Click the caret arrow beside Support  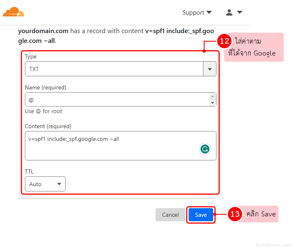pyautogui.click(x=209, y=12)
